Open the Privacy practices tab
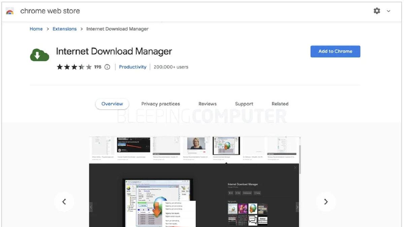Viewport: 404px width, 227px height. pos(161,104)
